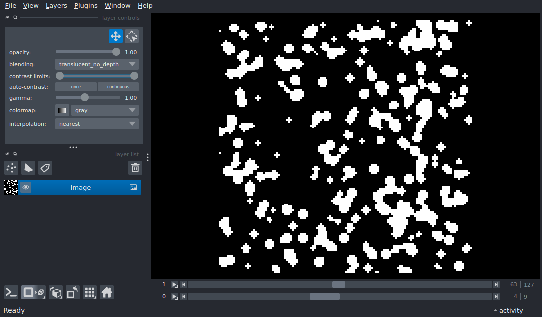The height and width of the screenshot is (317, 542).
Task: Delete selected layer with trash icon
Action: pyautogui.click(x=135, y=168)
